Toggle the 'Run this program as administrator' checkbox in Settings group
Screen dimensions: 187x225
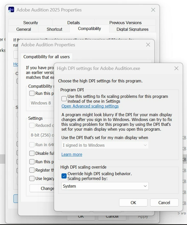pyautogui.click(x=32, y=162)
